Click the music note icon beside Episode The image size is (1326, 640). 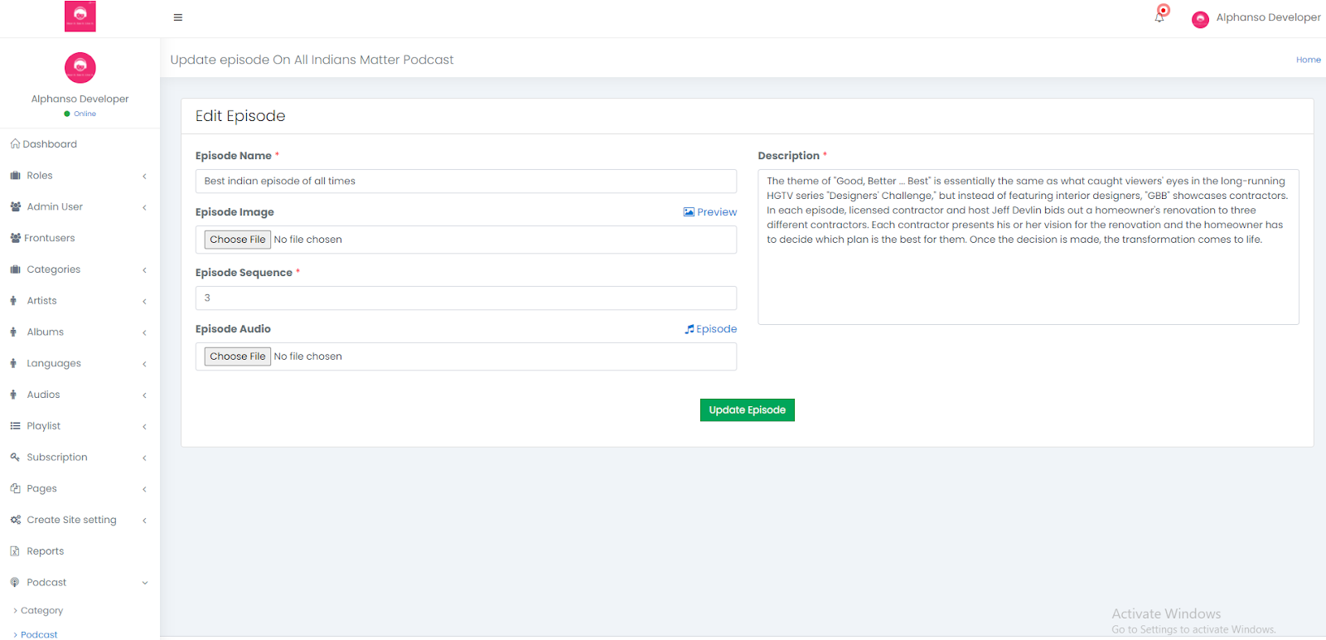click(x=690, y=329)
